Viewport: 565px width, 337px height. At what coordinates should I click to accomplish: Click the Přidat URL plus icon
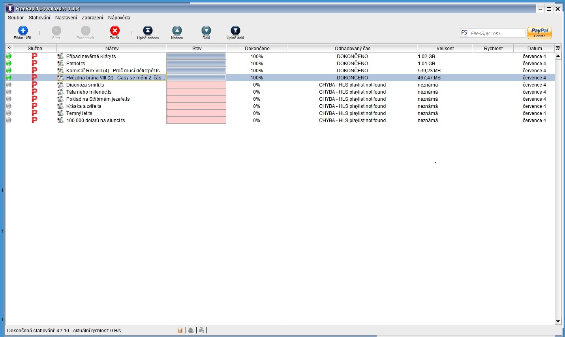click(23, 31)
